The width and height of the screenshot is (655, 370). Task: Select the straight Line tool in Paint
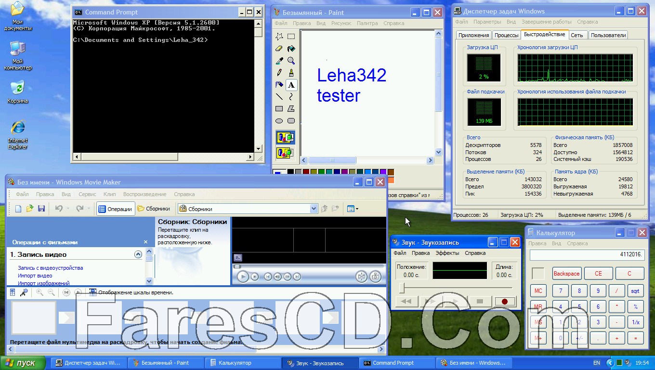pos(279,97)
